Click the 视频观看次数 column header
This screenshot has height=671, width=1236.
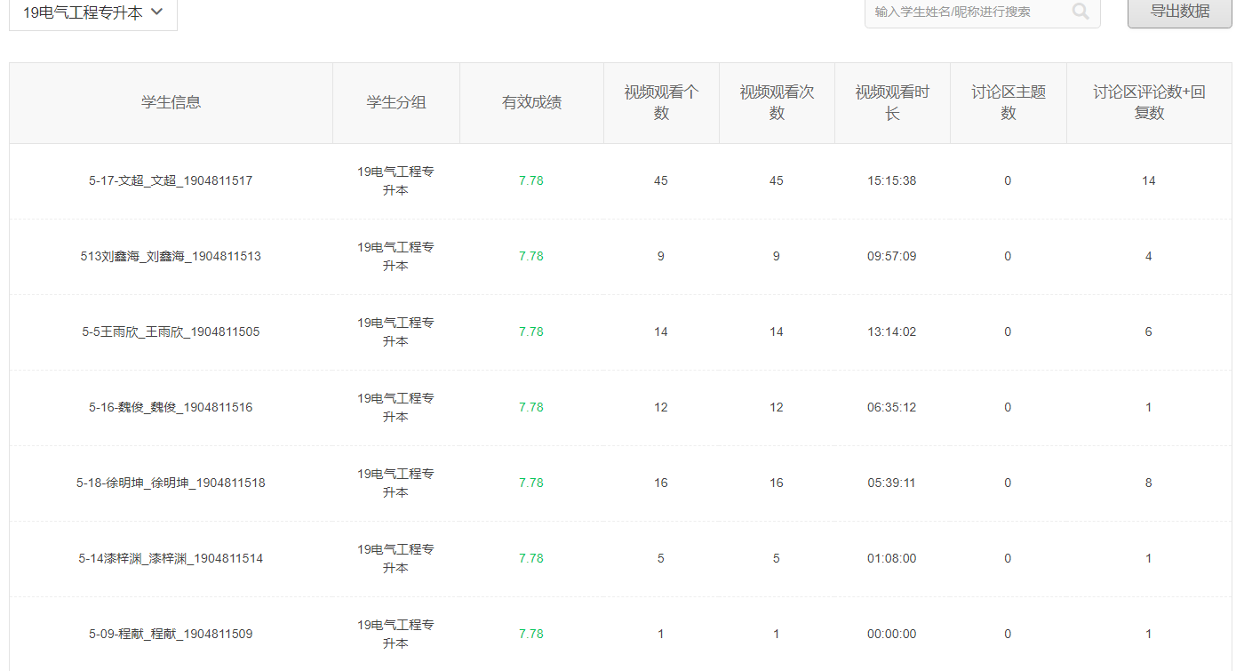pyautogui.click(x=777, y=102)
